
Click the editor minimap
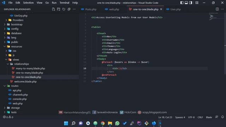216,17
